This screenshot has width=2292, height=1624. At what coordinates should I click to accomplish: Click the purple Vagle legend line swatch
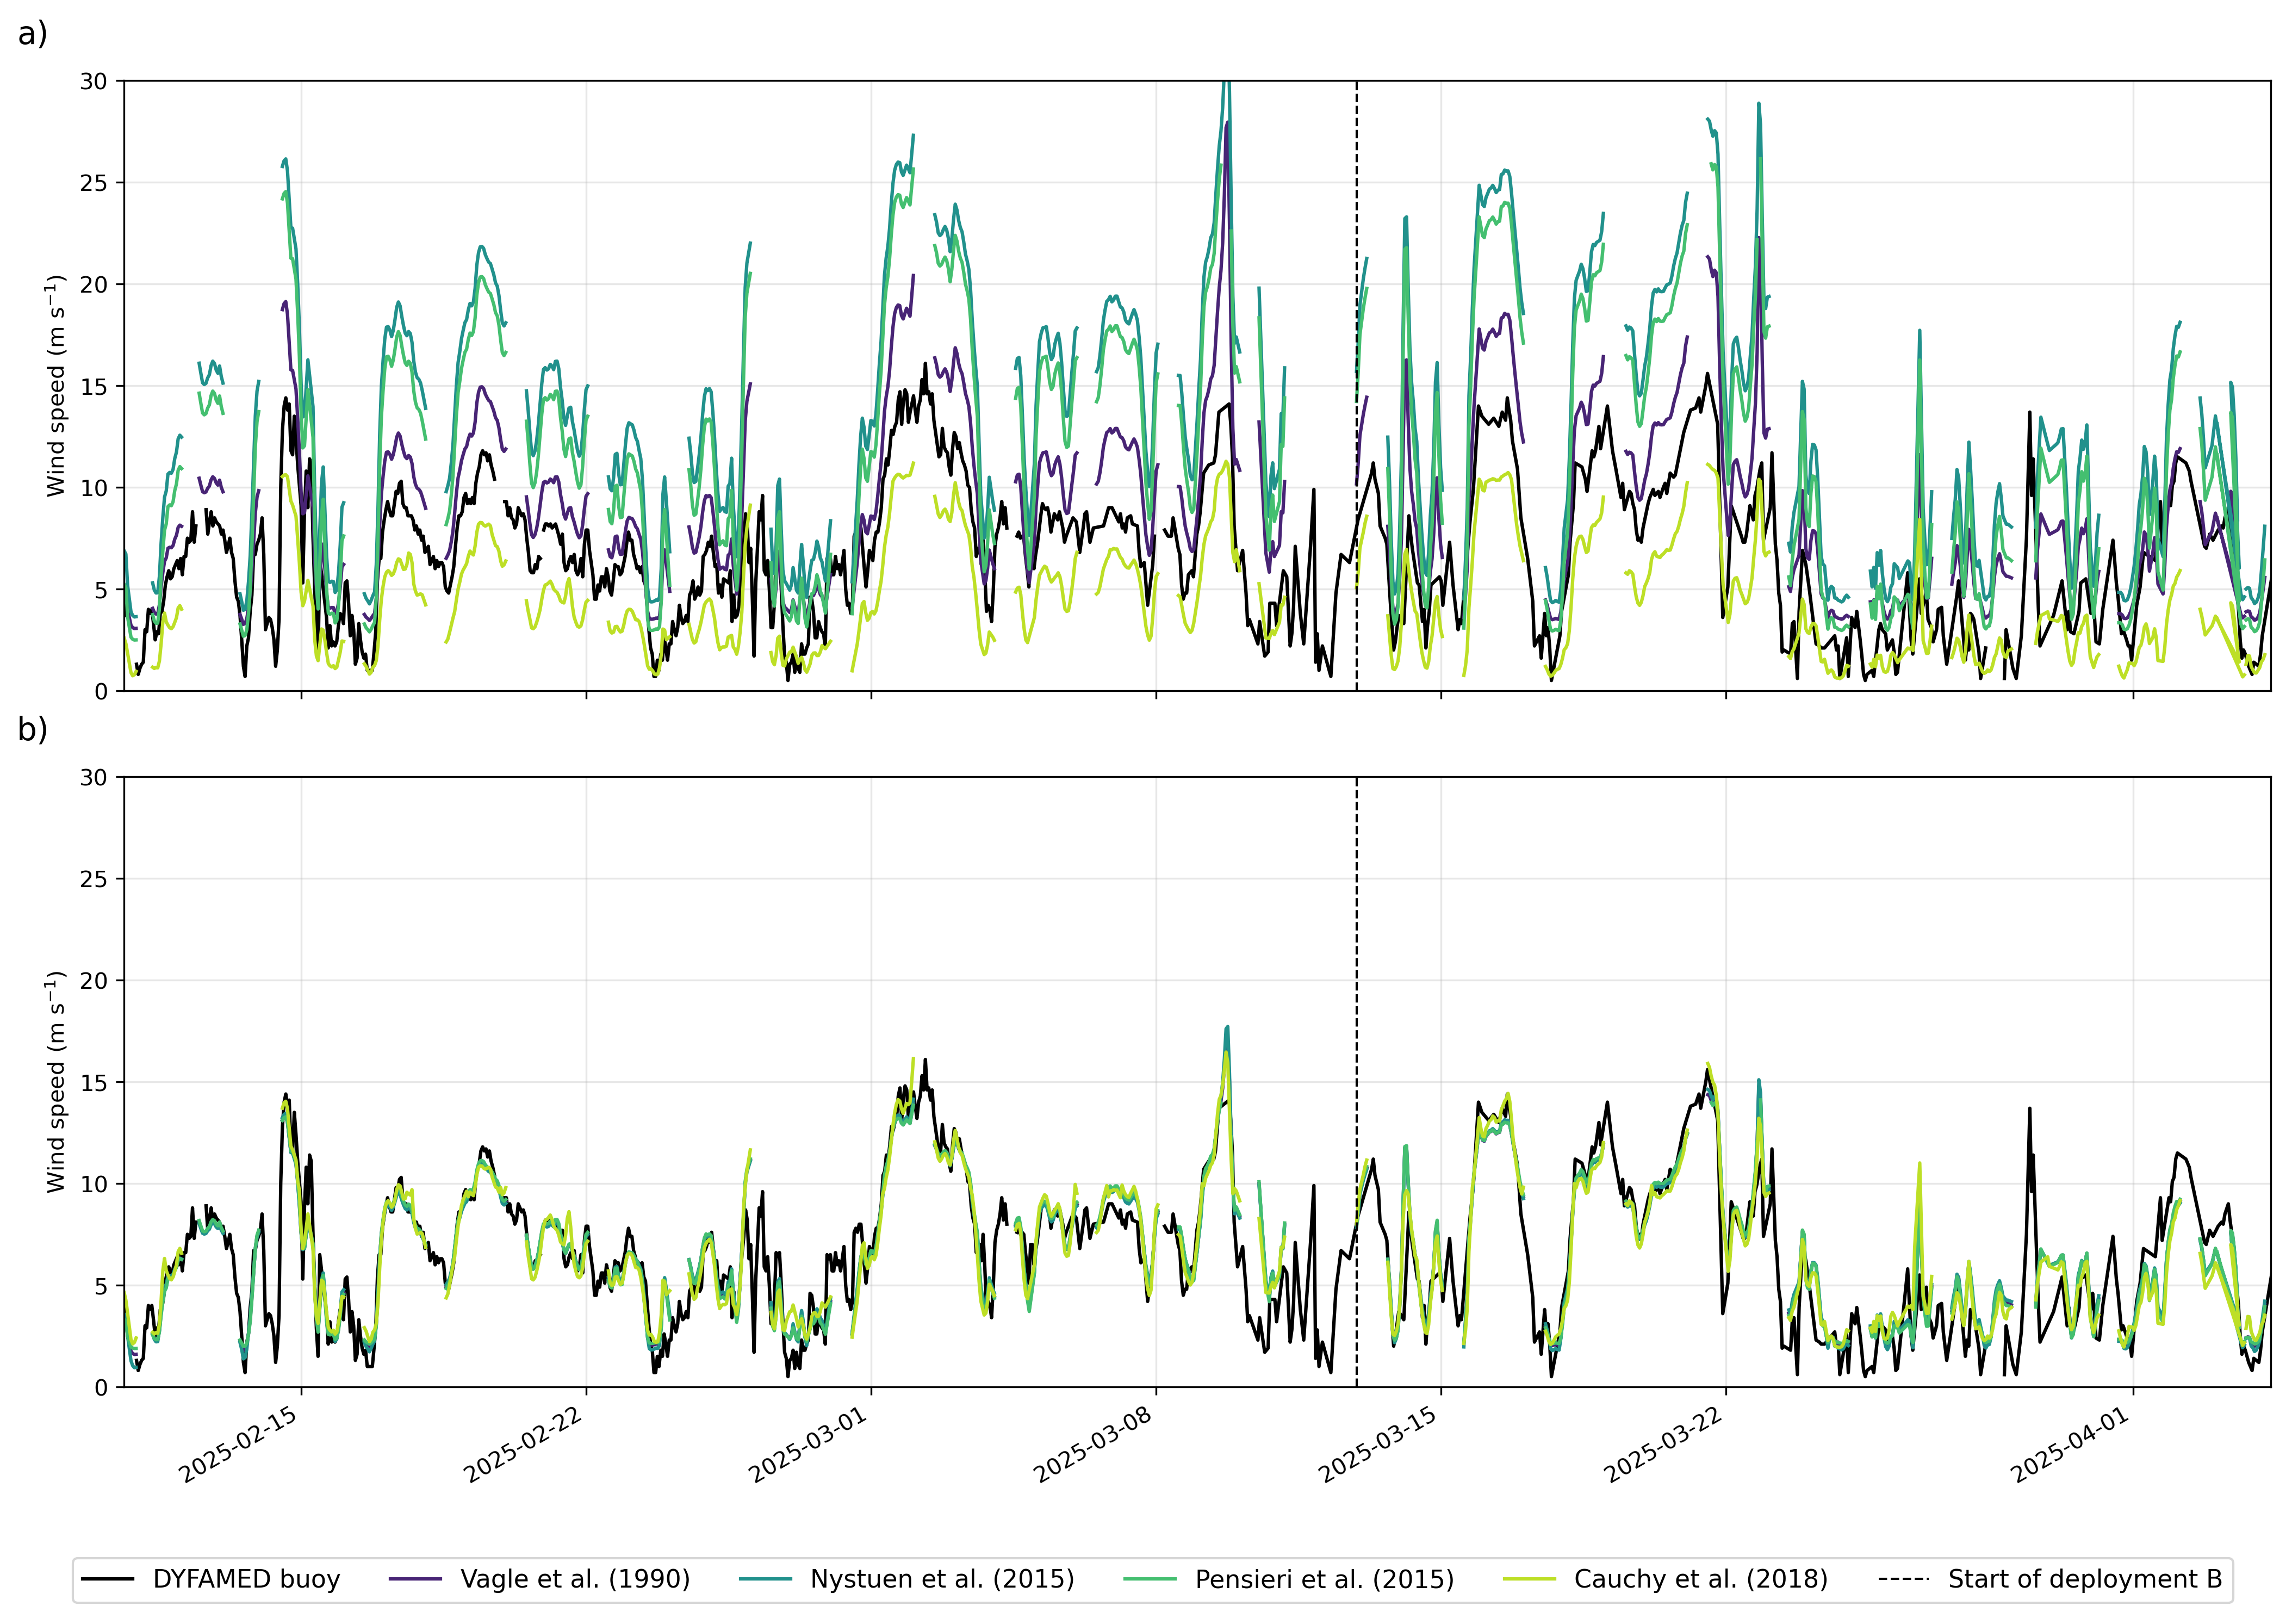click(415, 1579)
